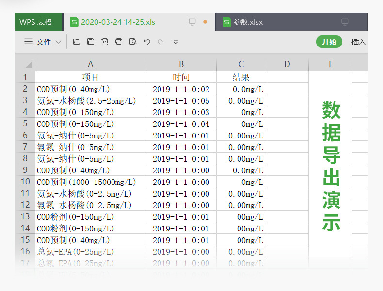The image size is (383, 291).
Task: Select row 10 header
Action: [x=25, y=182]
